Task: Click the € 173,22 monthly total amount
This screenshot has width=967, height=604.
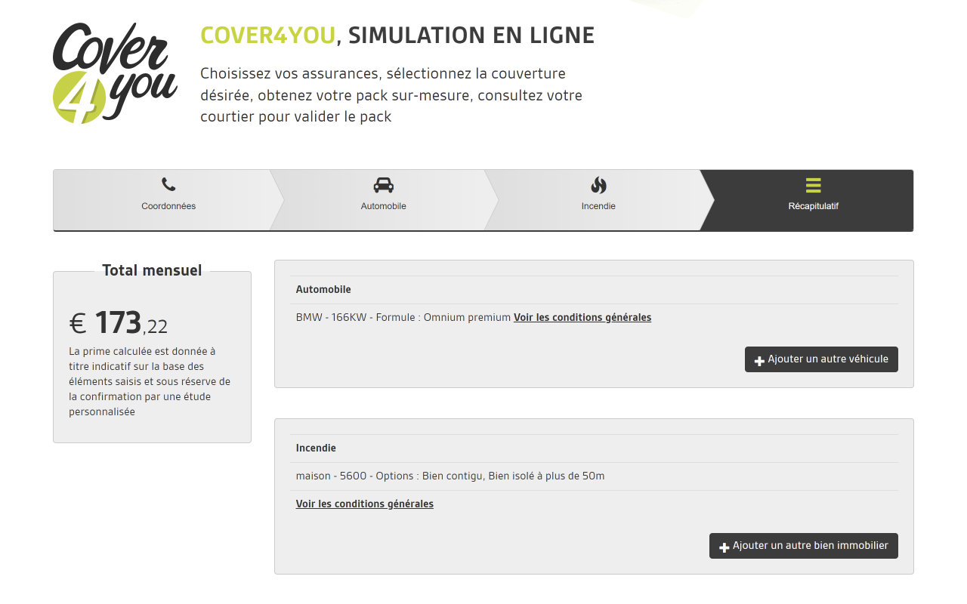Action: click(x=119, y=324)
